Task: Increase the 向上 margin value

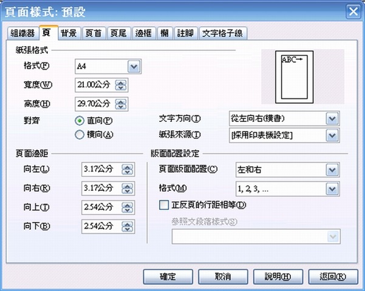Action: [128, 205]
